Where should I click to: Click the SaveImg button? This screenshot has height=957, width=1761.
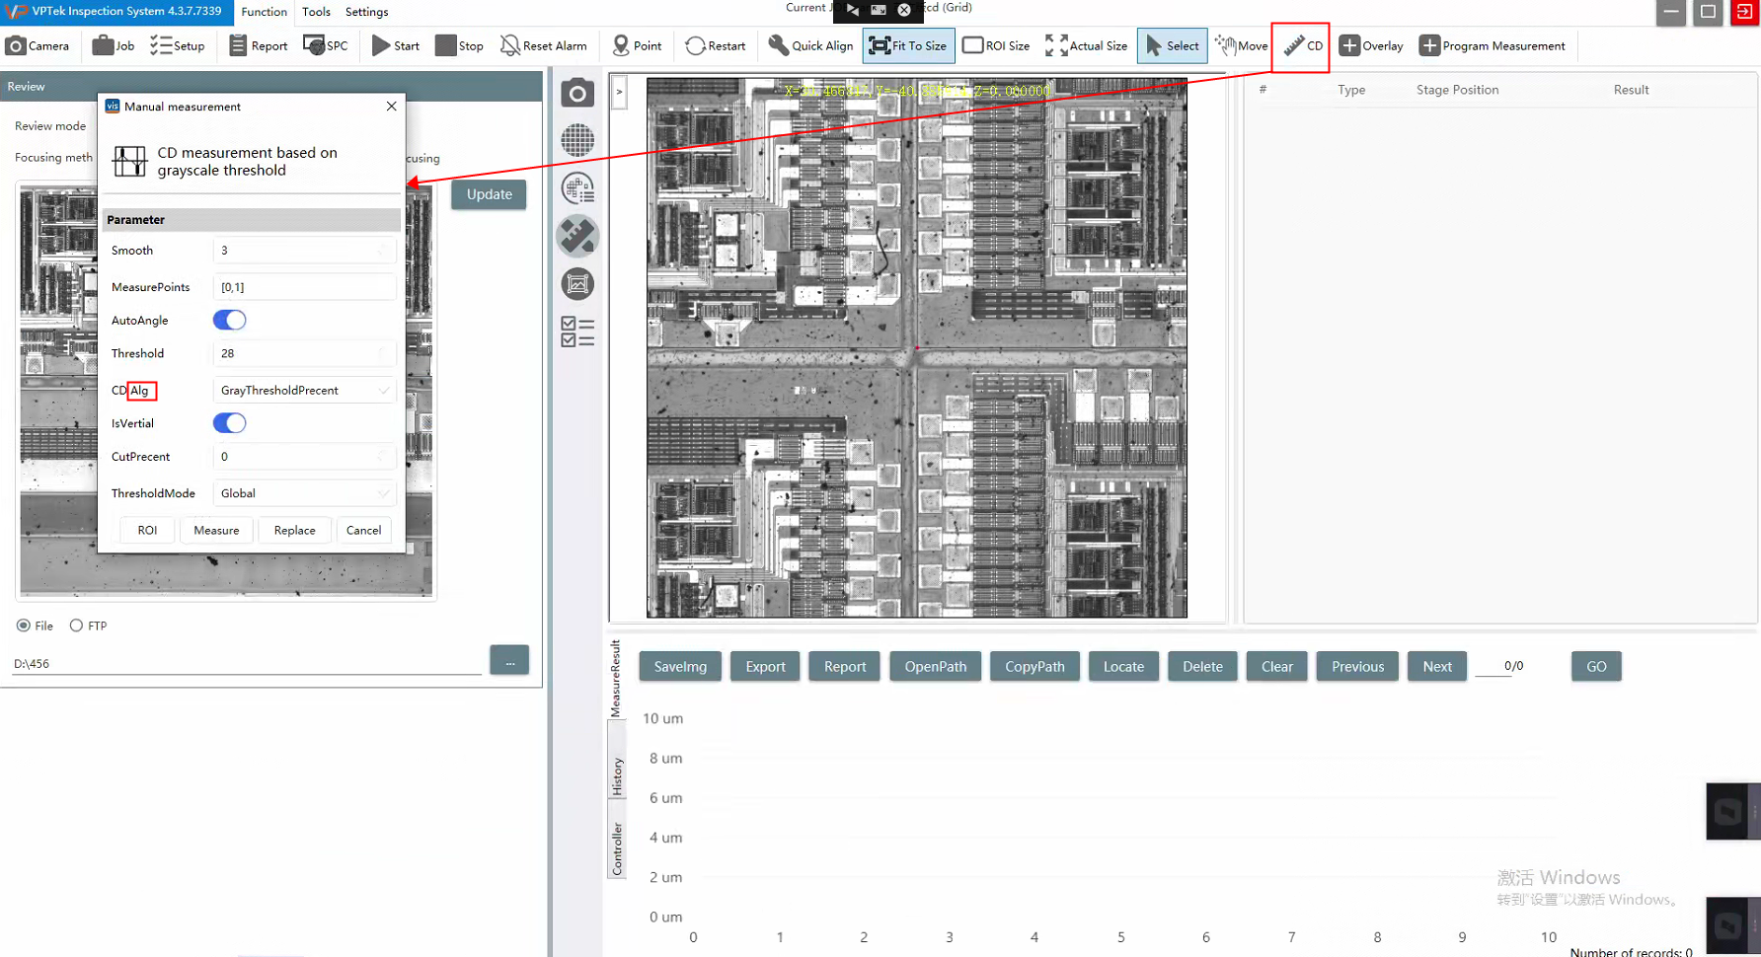[x=680, y=667]
